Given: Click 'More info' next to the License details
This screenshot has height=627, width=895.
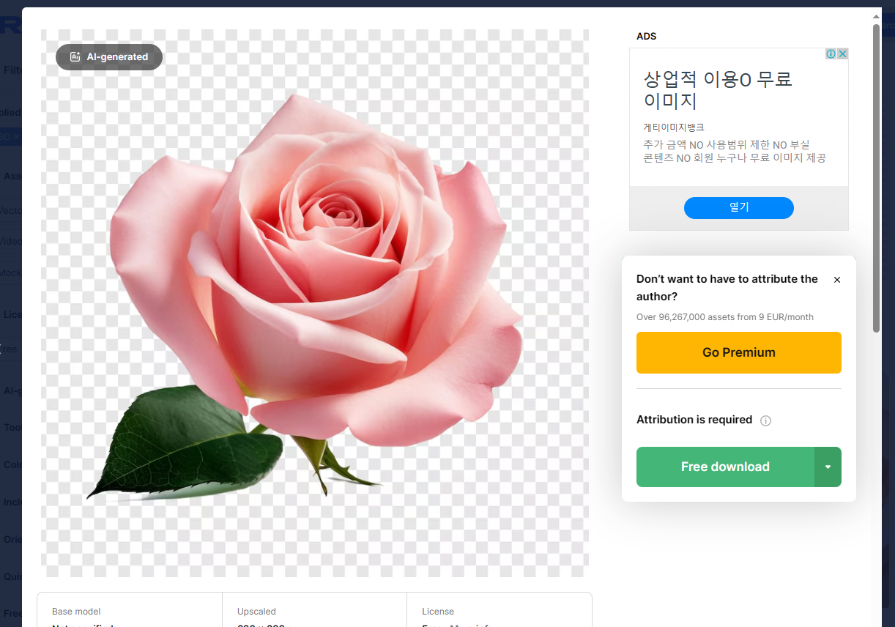Looking at the screenshot, I should [476, 626].
